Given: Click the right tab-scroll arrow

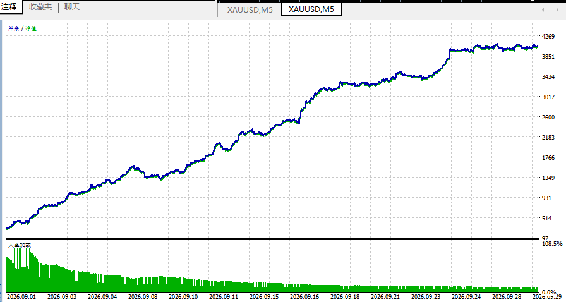Looking at the screenshot, I should [x=557, y=9].
